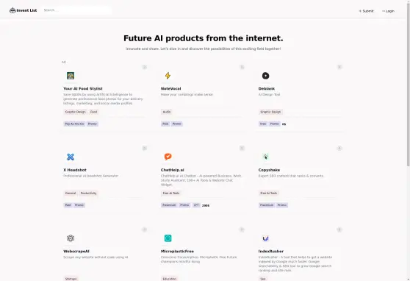Image resolution: width=410 pixels, height=281 pixels.
Task: Click the IndexRusher logo icon
Action: 265,238
